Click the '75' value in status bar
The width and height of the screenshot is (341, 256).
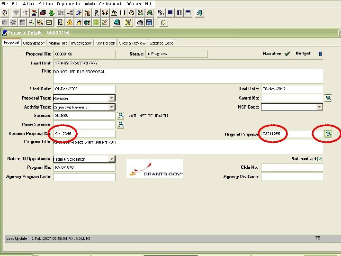click(x=318, y=238)
